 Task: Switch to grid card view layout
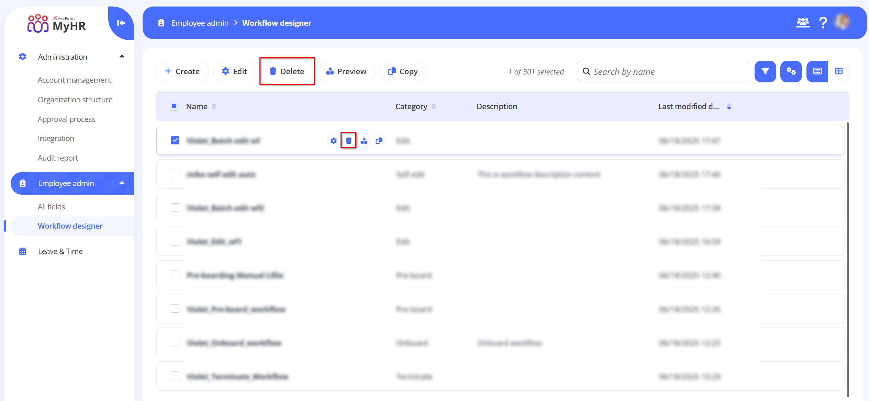click(x=839, y=71)
